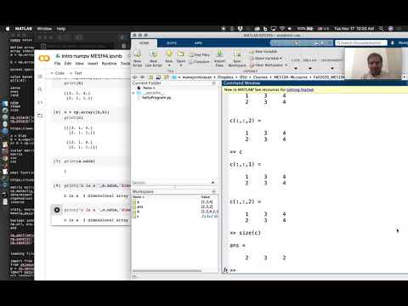Click the up one level folder icon
The image size is (408, 306).
[x=150, y=77]
